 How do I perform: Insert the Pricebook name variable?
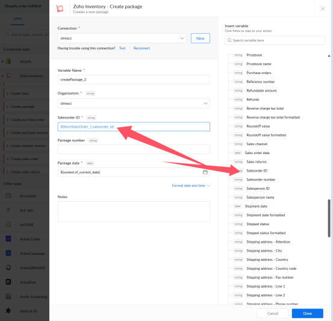click(259, 64)
